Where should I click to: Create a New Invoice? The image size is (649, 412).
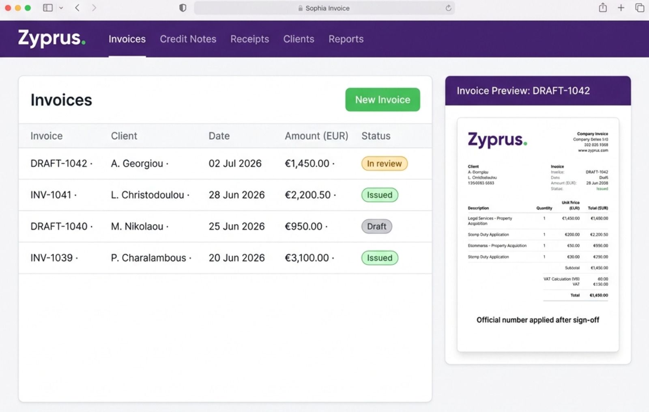pyautogui.click(x=383, y=99)
